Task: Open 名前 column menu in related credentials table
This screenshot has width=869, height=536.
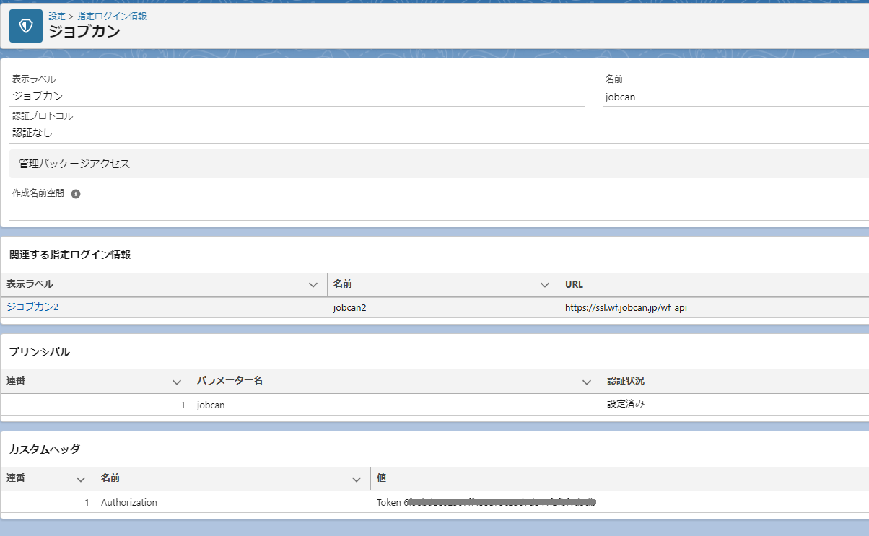Action: coord(545,285)
